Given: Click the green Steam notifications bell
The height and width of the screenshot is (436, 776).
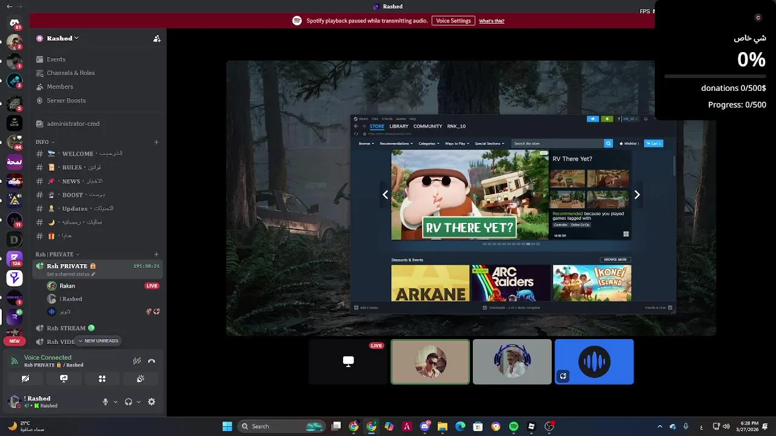Looking at the screenshot, I should (x=607, y=119).
